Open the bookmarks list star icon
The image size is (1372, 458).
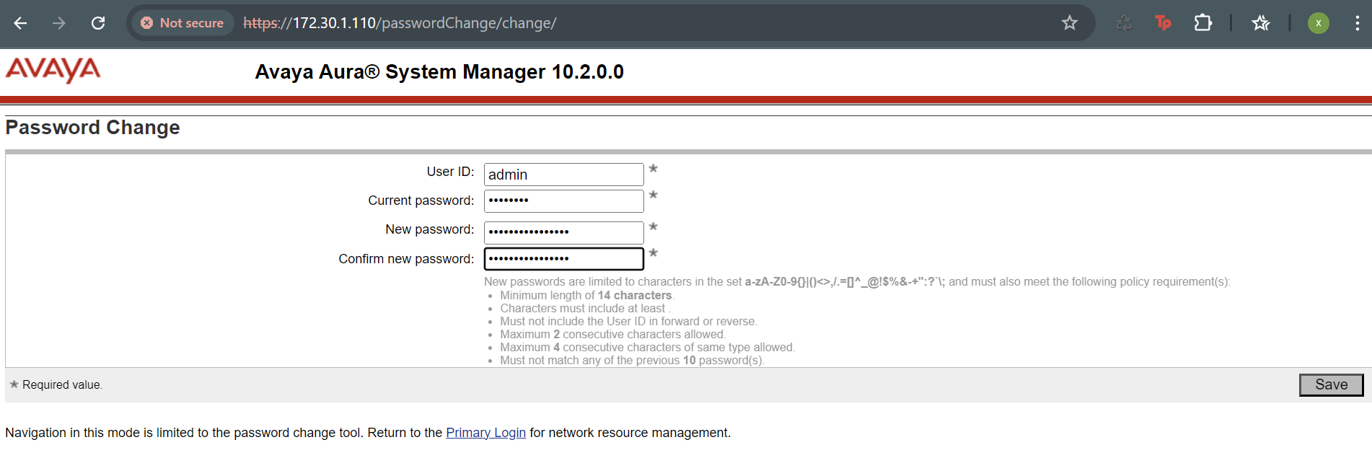coord(1261,23)
